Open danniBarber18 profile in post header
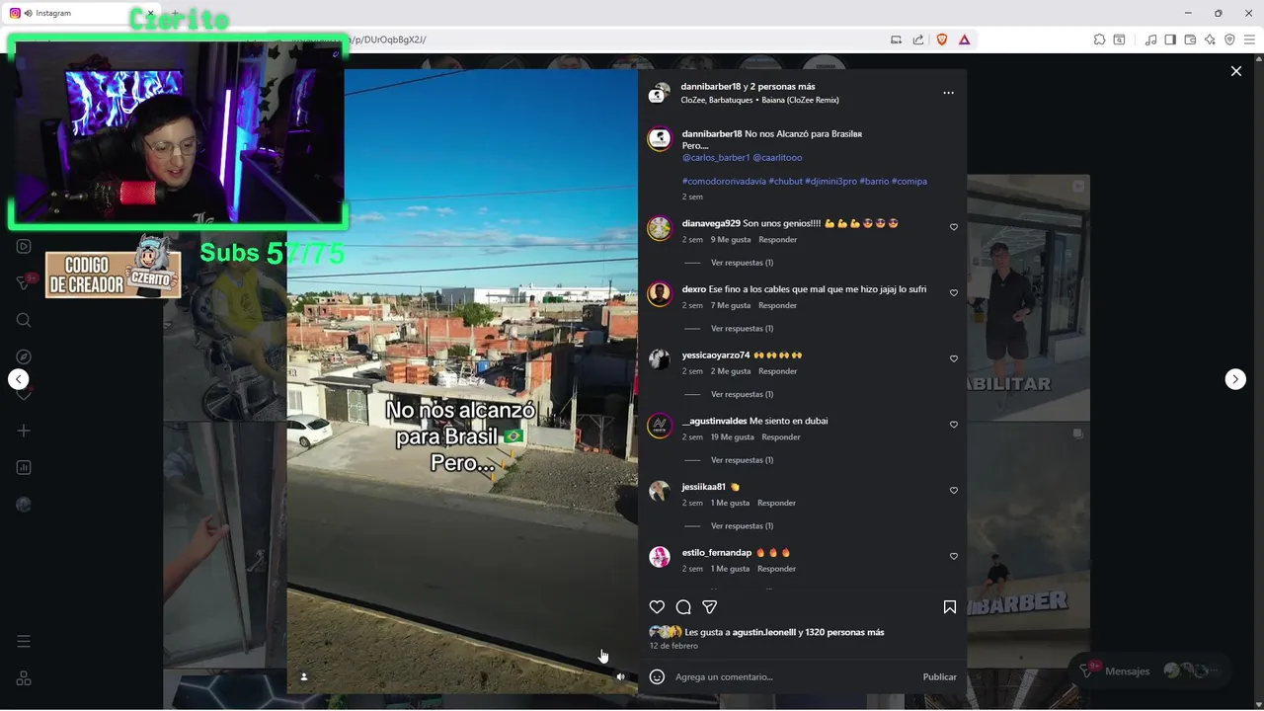The width and height of the screenshot is (1264, 711). [x=710, y=87]
